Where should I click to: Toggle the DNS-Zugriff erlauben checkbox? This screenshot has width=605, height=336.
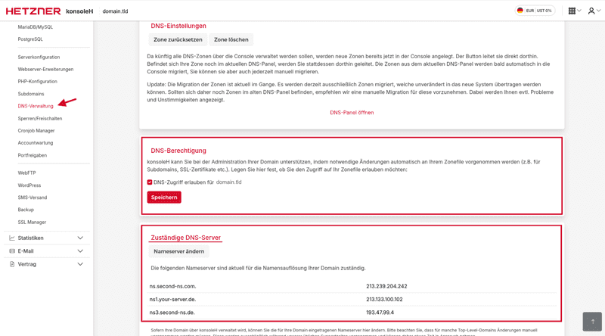150,182
